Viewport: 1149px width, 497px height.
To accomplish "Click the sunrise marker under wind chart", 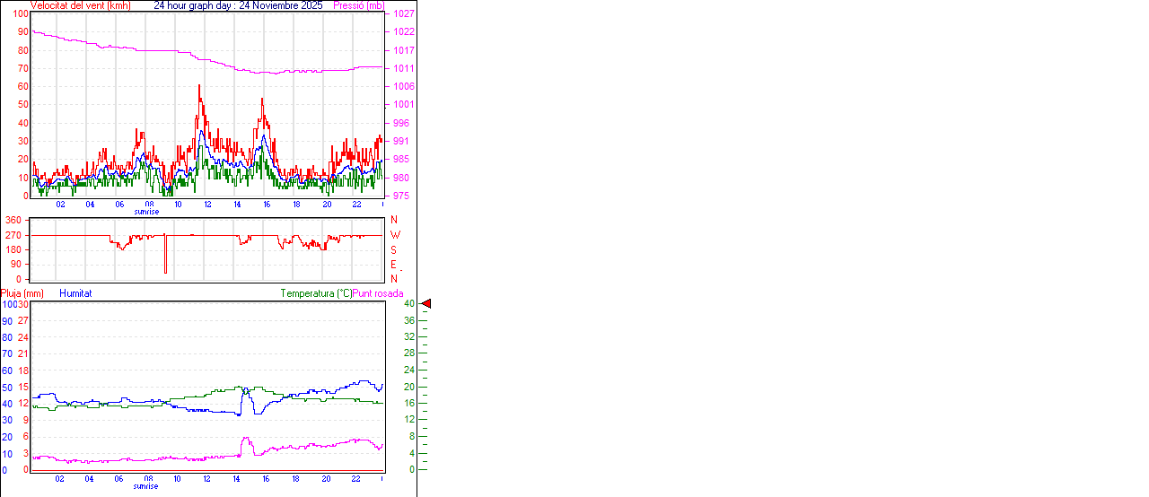I will pyautogui.click(x=146, y=212).
